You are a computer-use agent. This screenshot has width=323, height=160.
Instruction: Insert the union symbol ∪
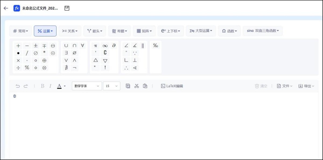tap(66, 45)
